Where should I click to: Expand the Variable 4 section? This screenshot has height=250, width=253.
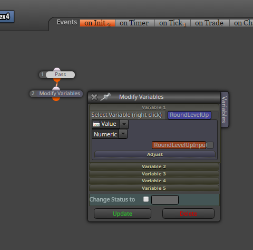tap(154, 181)
